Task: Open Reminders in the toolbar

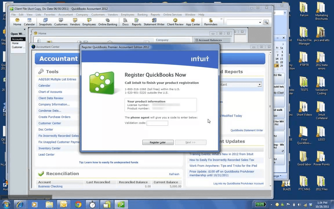Action: 211,22
